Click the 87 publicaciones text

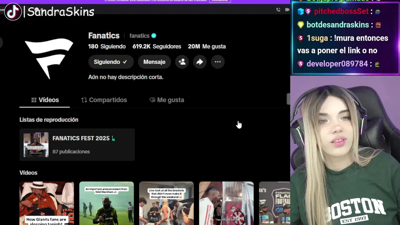pyautogui.click(x=71, y=152)
